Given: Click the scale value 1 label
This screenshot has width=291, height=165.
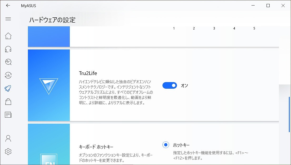Looking at the screenshot, I should pos(174,28).
